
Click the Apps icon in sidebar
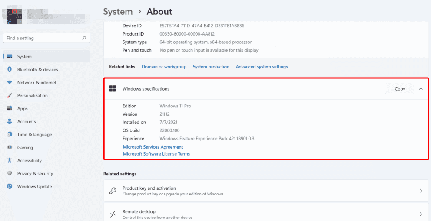[x=10, y=109]
